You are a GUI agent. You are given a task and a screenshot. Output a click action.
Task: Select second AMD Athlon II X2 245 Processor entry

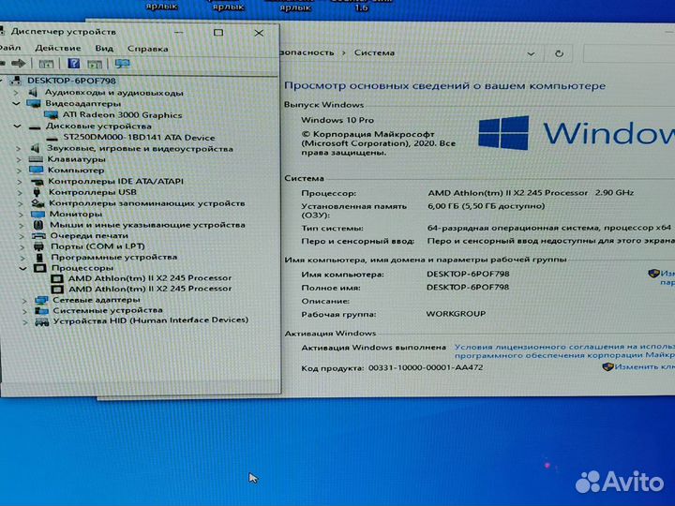click(150, 289)
